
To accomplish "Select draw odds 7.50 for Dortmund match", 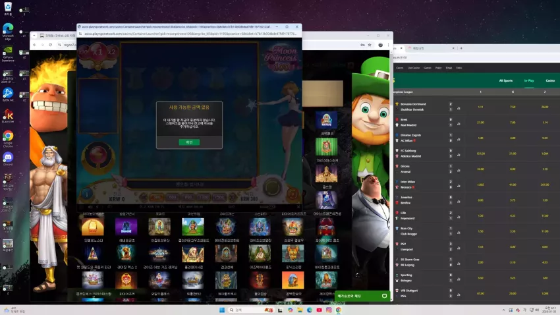I will point(513,107).
